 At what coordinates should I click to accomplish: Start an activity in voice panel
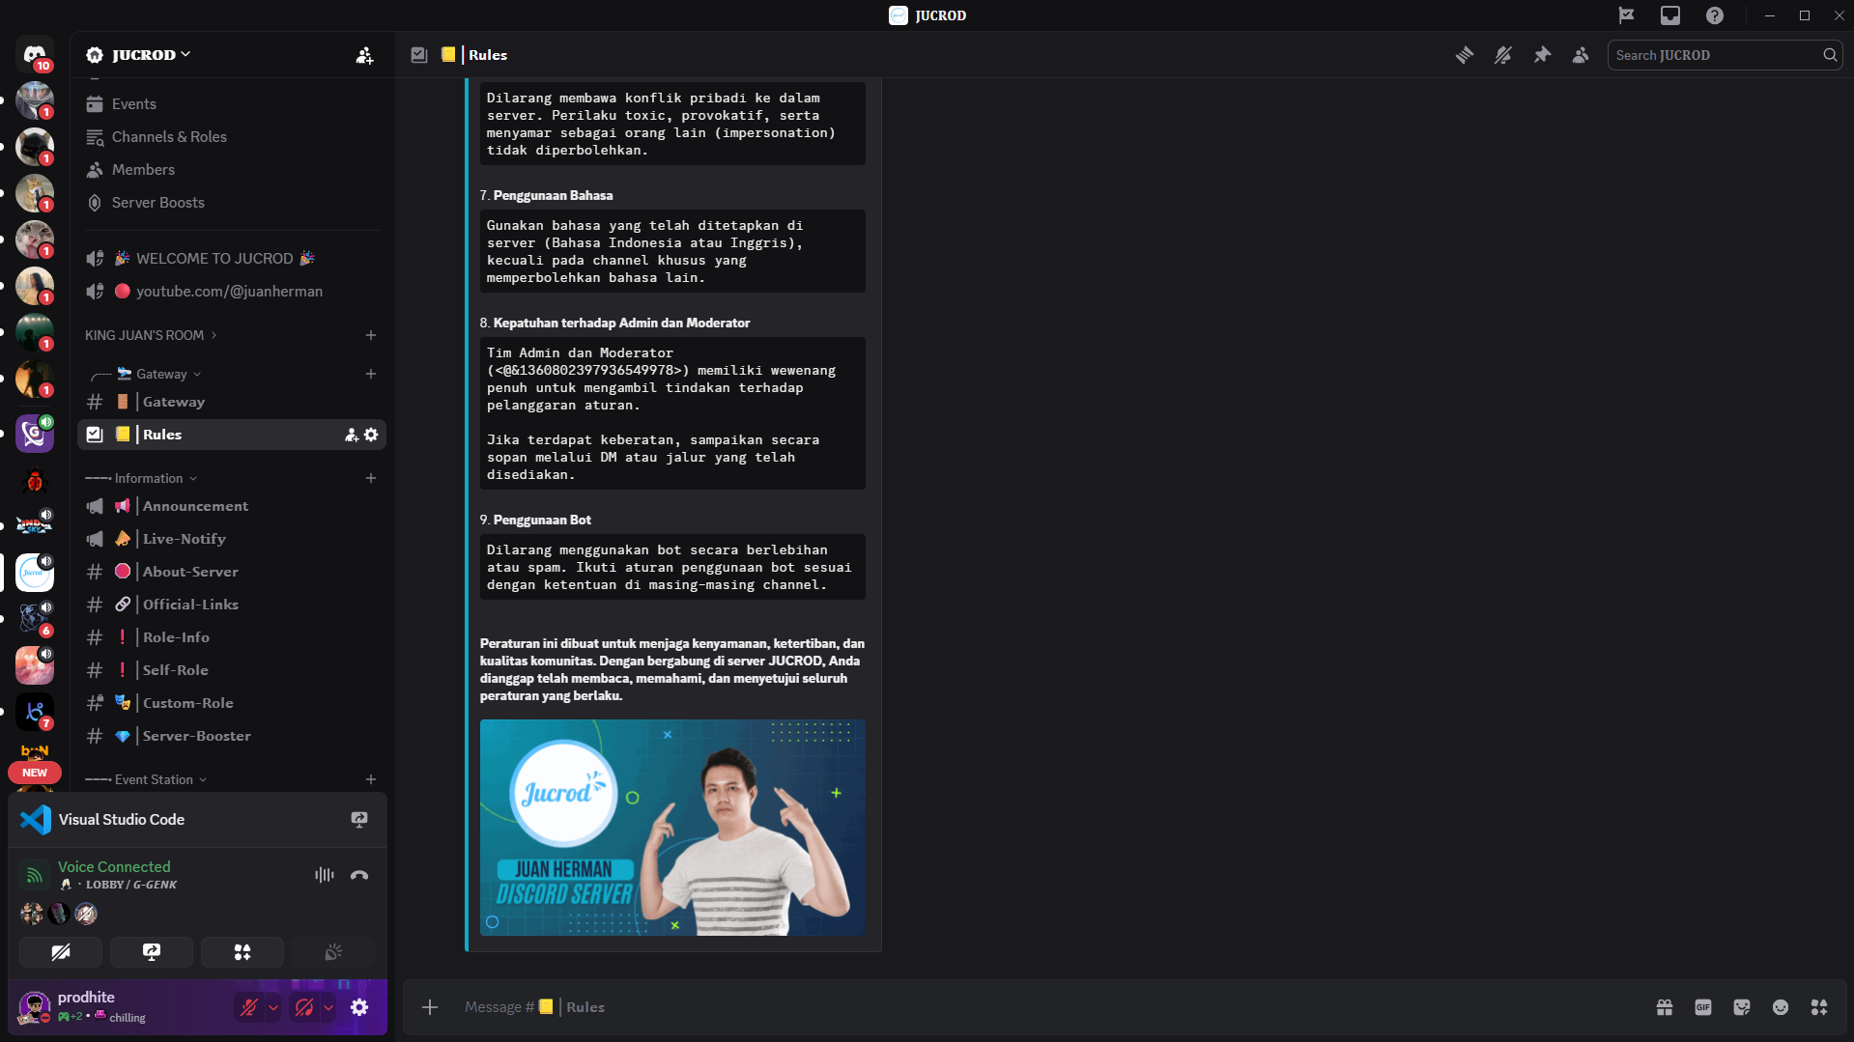click(x=242, y=952)
